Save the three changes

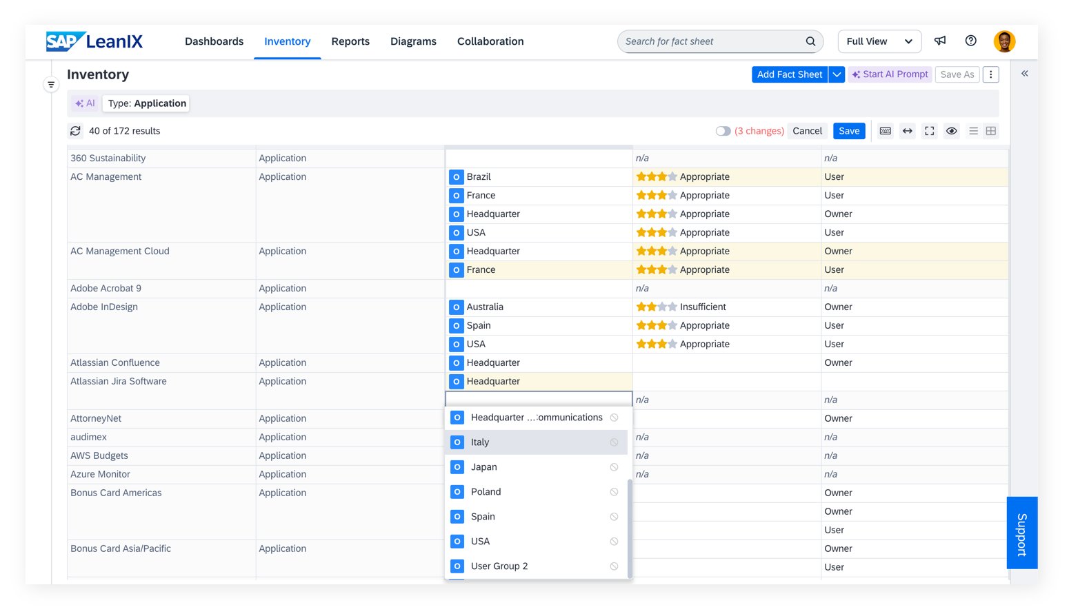[x=849, y=131]
